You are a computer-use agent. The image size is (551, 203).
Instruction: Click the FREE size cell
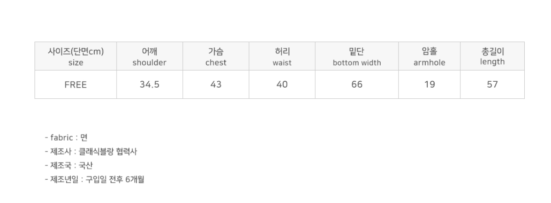point(75,85)
